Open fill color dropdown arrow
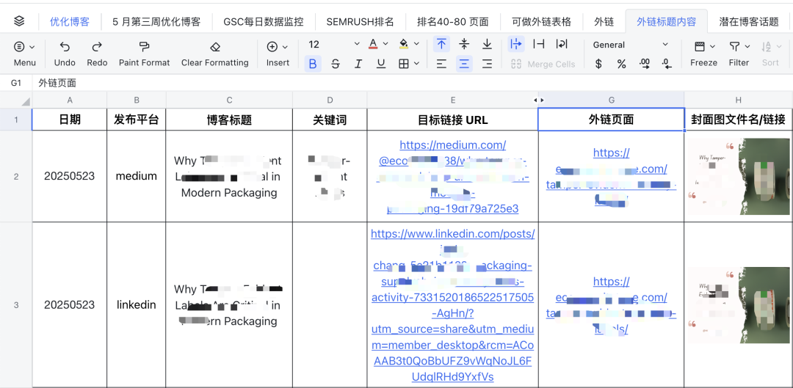 [x=416, y=45]
